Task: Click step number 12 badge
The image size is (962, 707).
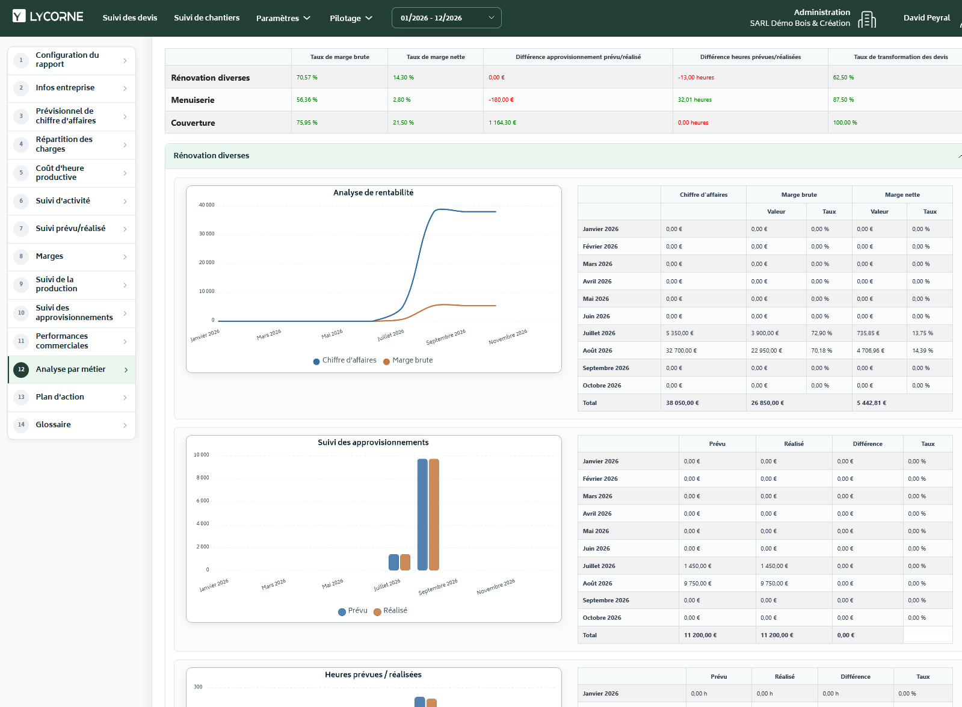Action: [21, 369]
